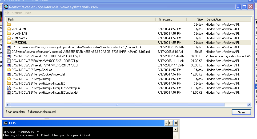This screenshot has height=139, width=257.
Task: Maximize the DOS window
Action: 171,123
